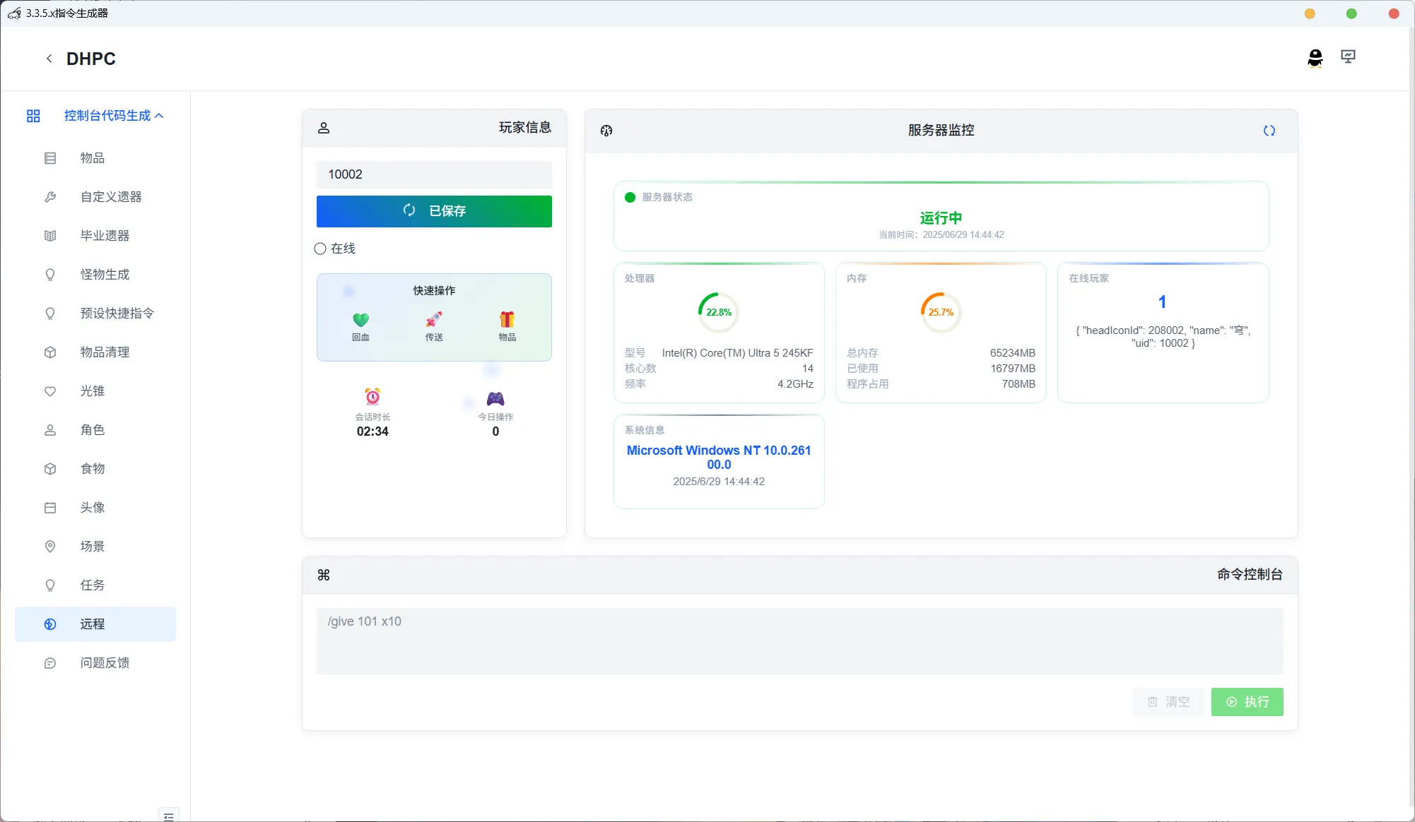Click the globe icon for 远程
Viewport: 1415px width, 822px height.
point(50,624)
